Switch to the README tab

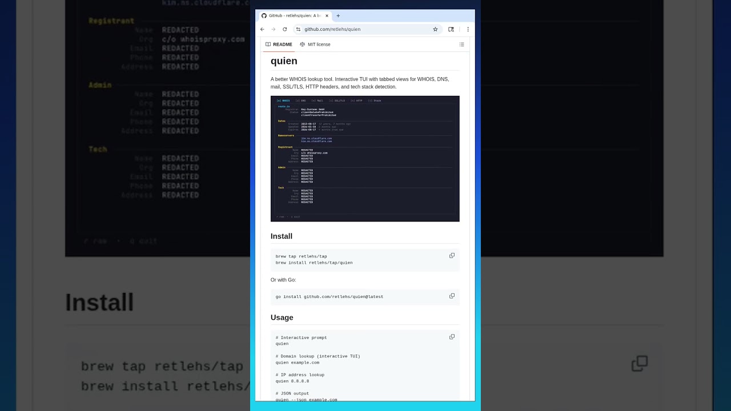pos(279,45)
